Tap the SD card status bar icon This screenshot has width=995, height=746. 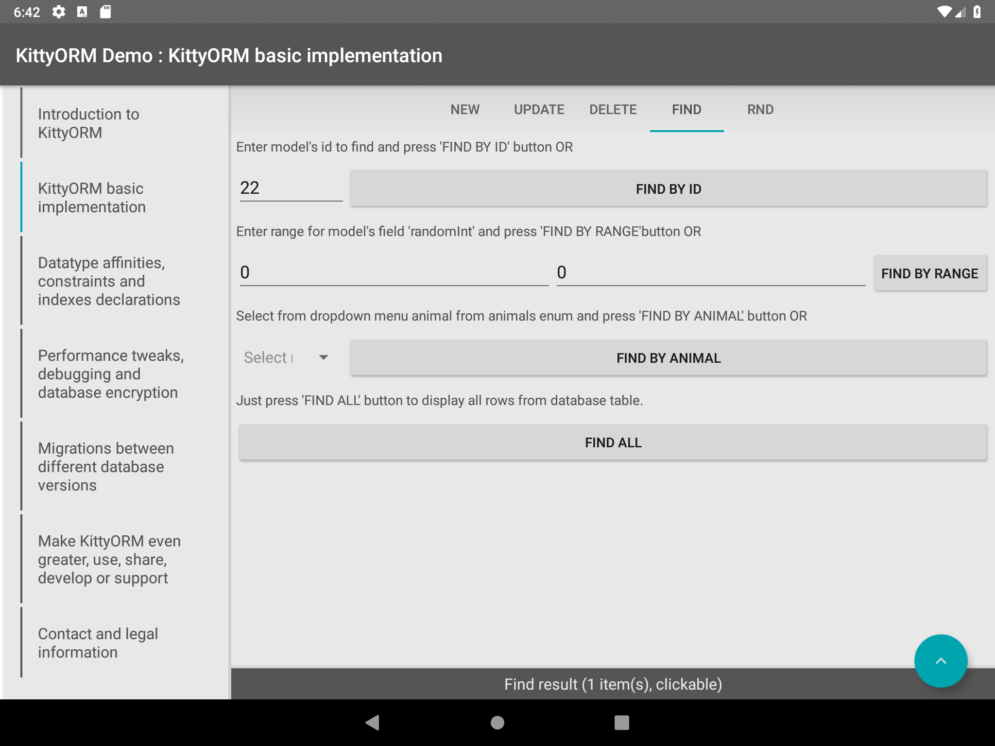coord(105,12)
